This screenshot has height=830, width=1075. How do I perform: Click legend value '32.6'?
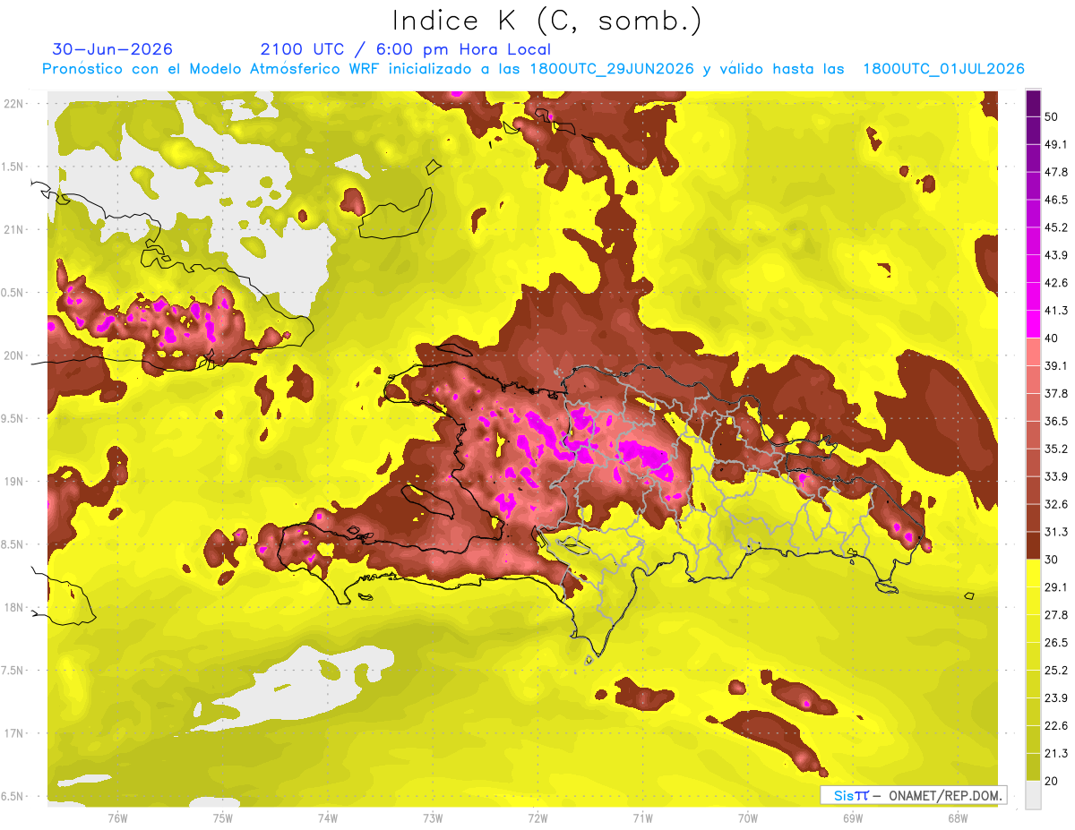point(1055,505)
